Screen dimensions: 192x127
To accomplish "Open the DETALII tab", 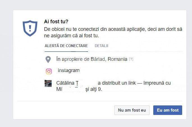I will pyautogui.click(x=101, y=46).
